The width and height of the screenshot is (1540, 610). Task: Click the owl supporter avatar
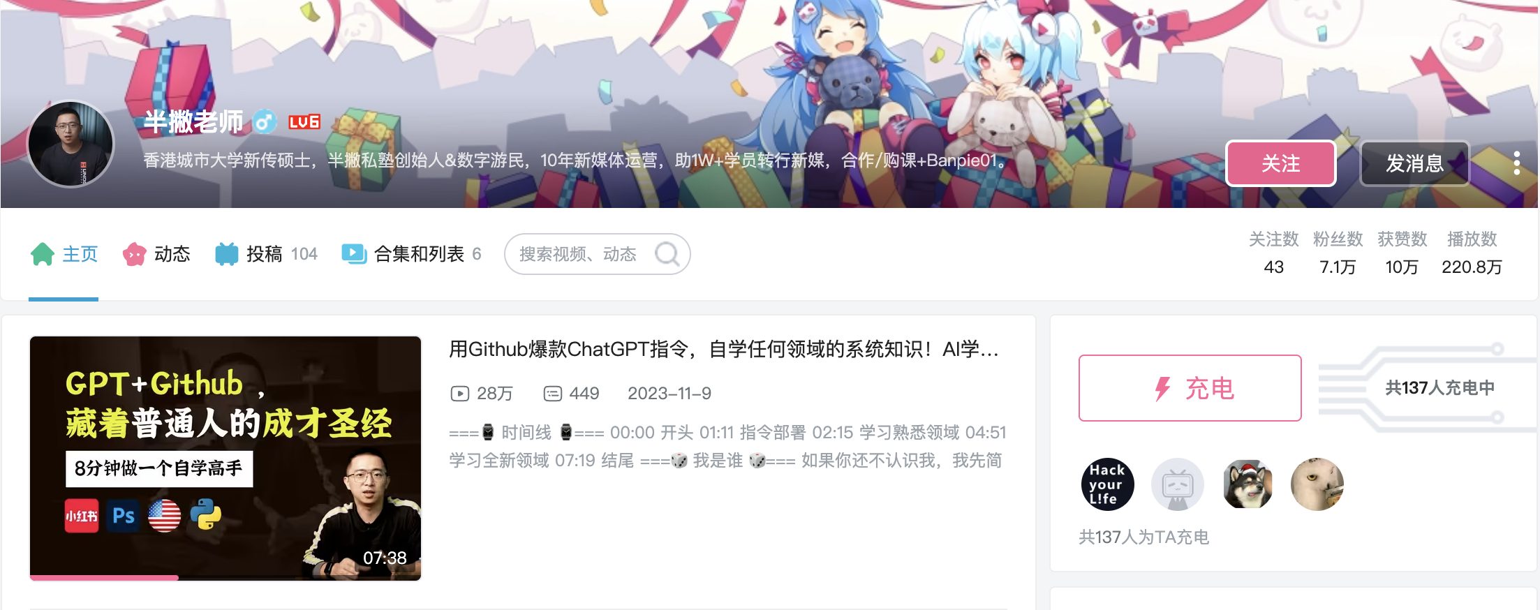1317,484
